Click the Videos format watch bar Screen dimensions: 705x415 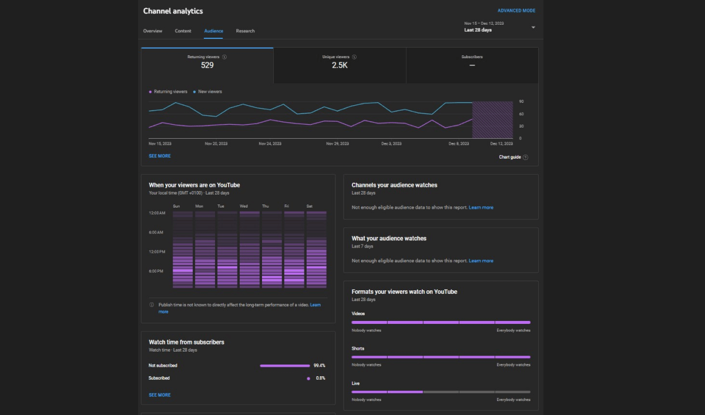pyautogui.click(x=441, y=322)
